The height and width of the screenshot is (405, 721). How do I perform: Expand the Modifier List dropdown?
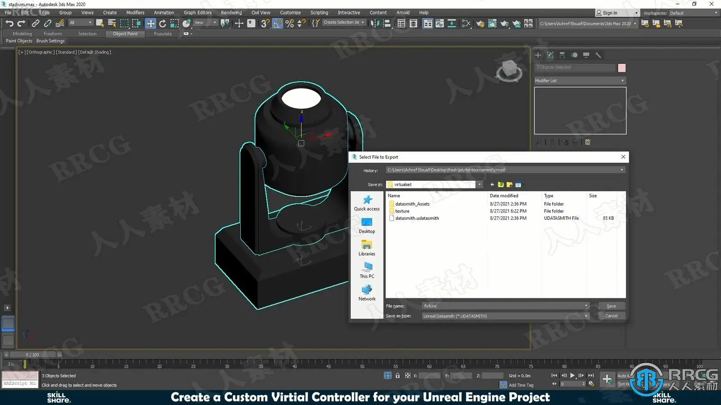coord(580,81)
